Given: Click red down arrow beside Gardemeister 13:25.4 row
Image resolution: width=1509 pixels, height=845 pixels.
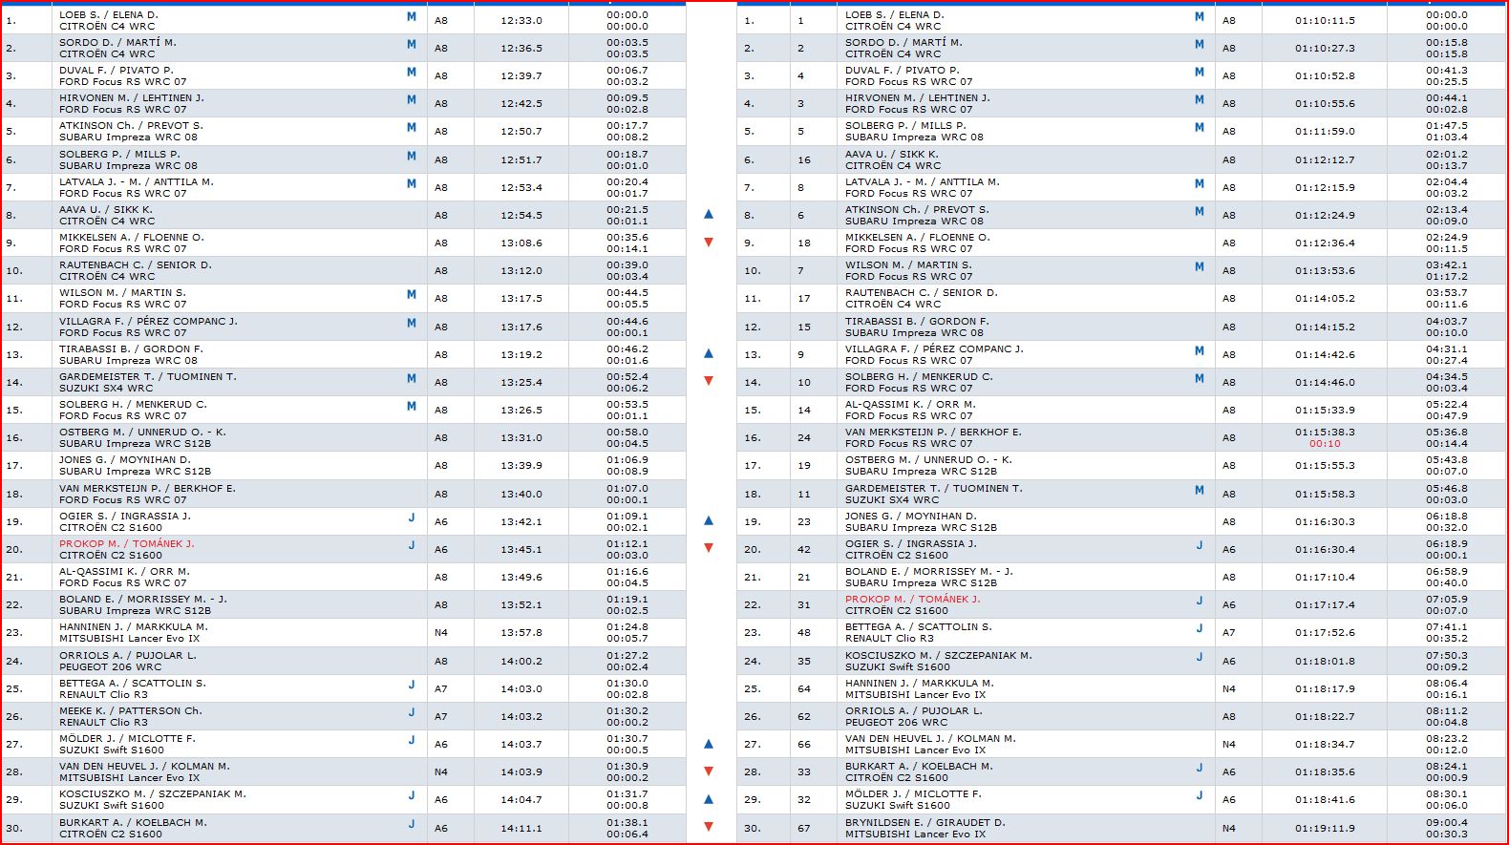Looking at the screenshot, I should click(x=709, y=381).
